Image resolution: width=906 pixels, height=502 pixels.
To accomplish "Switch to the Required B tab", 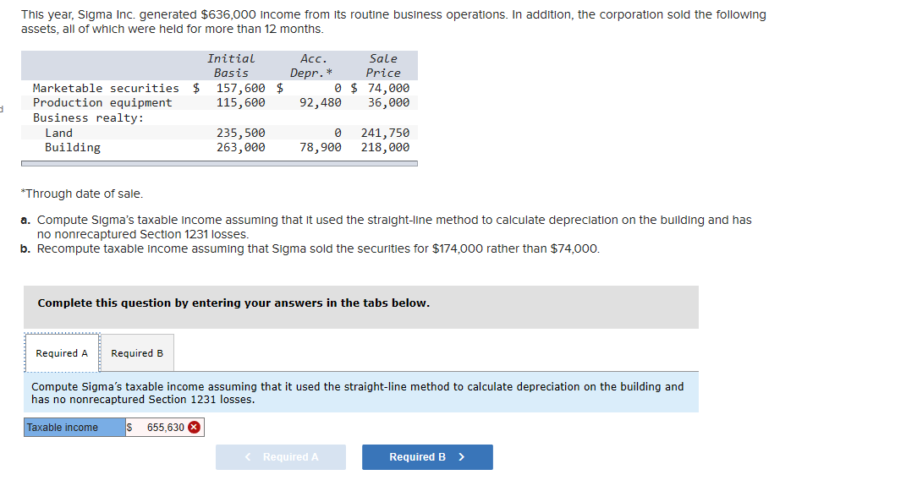I will [x=136, y=352].
